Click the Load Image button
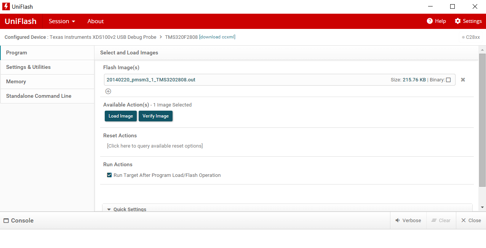The image size is (486, 248). (121, 116)
